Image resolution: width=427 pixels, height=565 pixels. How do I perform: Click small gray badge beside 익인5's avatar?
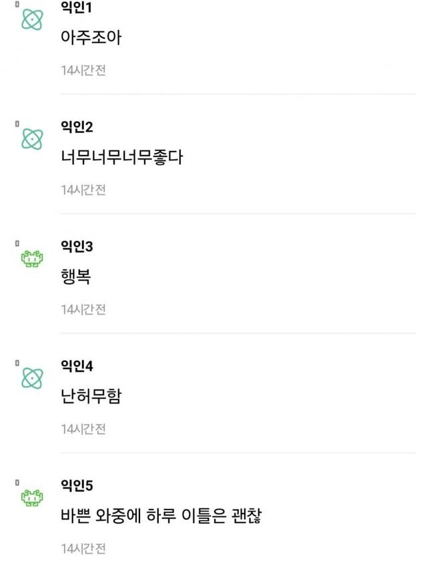[18, 482]
